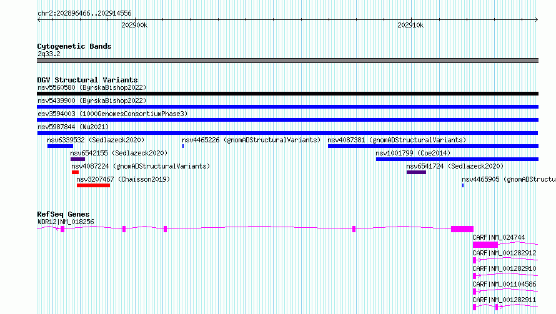The image size is (556, 314).
Task: Select the purple nsv6542155 variant bar
Action: tap(77, 159)
